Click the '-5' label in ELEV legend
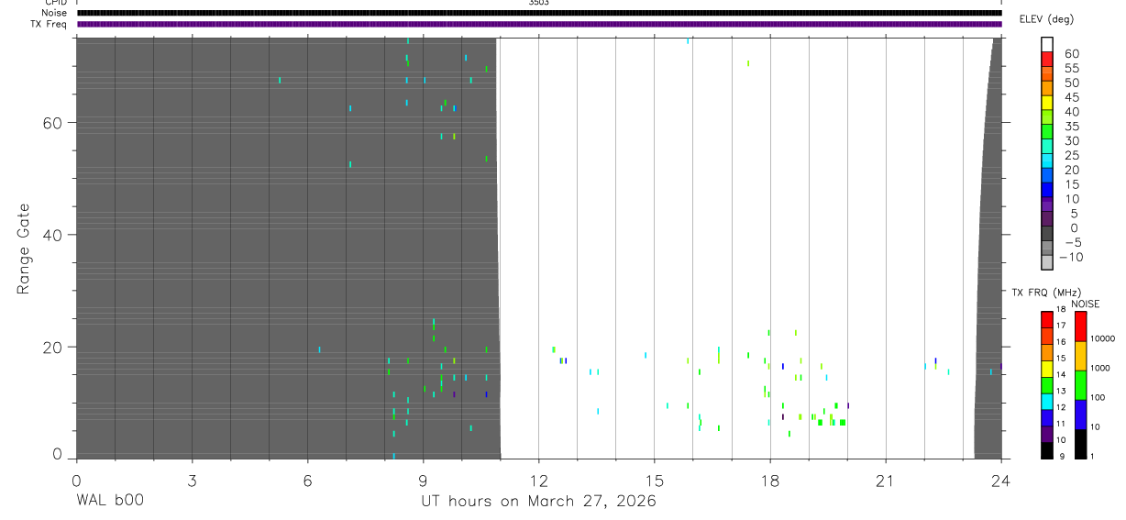The height and width of the screenshot is (520, 1126). [x=1072, y=242]
